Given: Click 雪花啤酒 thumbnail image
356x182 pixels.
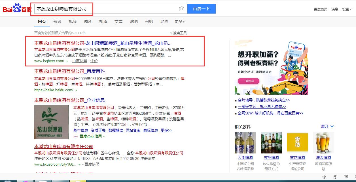Looking at the screenshot, I should (x=297, y=143).
